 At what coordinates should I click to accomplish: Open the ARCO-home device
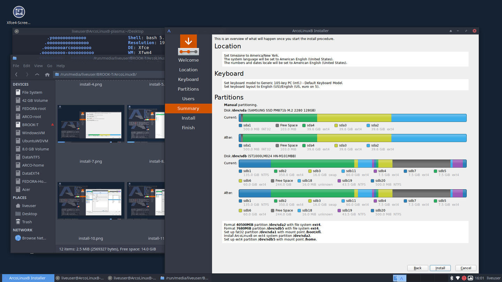[x=32, y=165]
